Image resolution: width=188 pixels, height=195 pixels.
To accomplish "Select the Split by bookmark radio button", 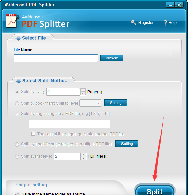I will pyautogui.click(x=17, y=103).
